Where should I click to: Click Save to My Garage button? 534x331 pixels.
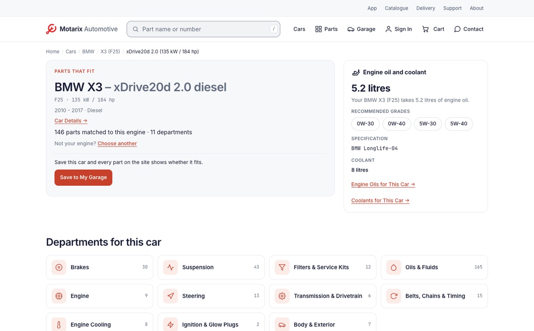point(84,177)
